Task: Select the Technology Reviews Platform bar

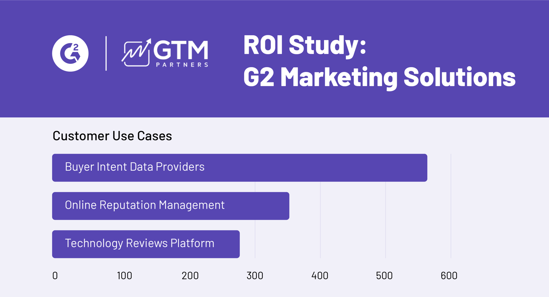Action: click(146, 244)
